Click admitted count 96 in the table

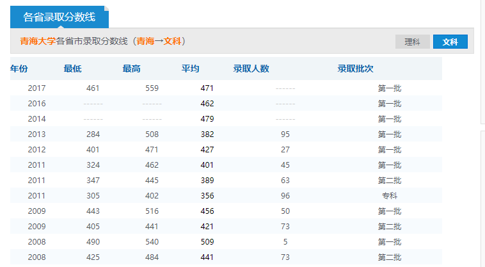[x=285, y=196]
